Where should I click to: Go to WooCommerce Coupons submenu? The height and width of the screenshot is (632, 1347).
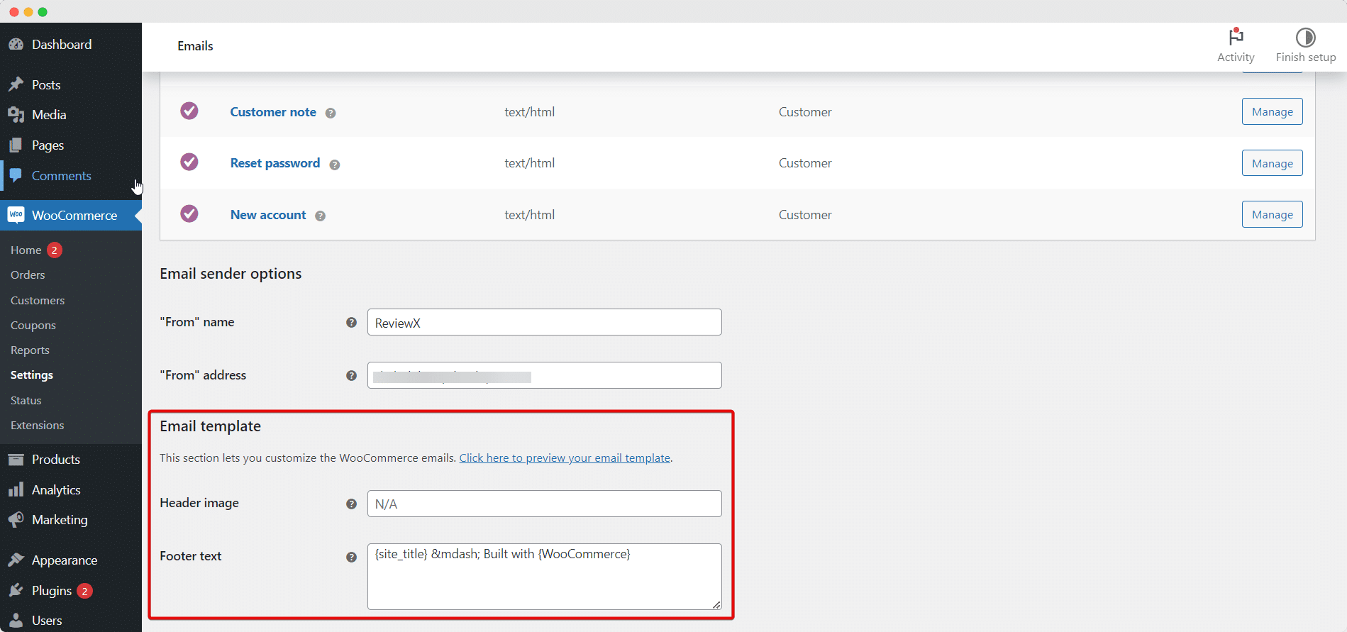point(33,325)
